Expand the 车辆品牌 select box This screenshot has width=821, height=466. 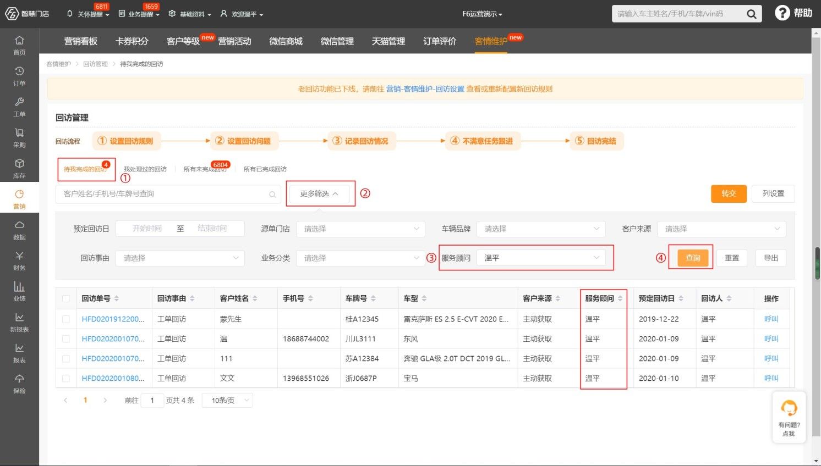pos(541,229)
